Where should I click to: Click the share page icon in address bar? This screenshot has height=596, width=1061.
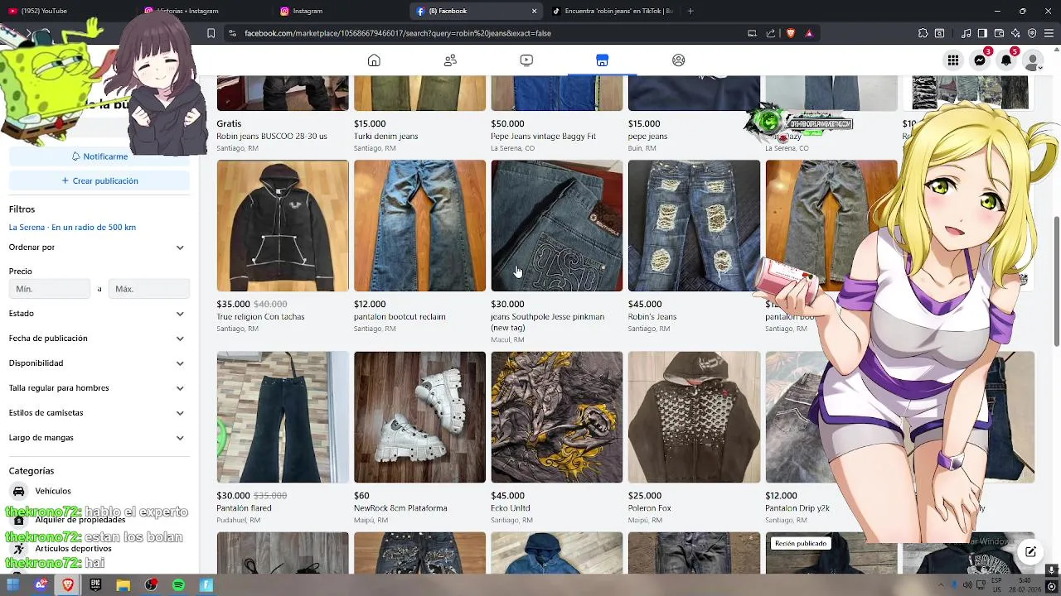click(x=771, y=33)
